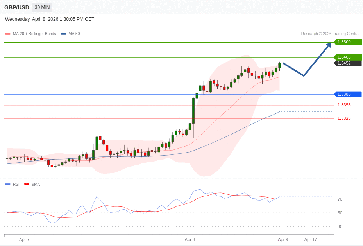The width and height of the screenshot is (363, 246).
Task: Click the chart timestamp Wednesday, April 8, 2026
Action: point(50,19)
